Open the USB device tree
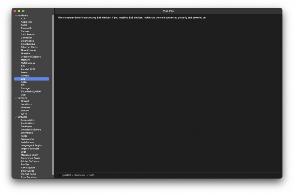Screen dimensions: 294x194 pyautogui.click(x=23, y=95)
